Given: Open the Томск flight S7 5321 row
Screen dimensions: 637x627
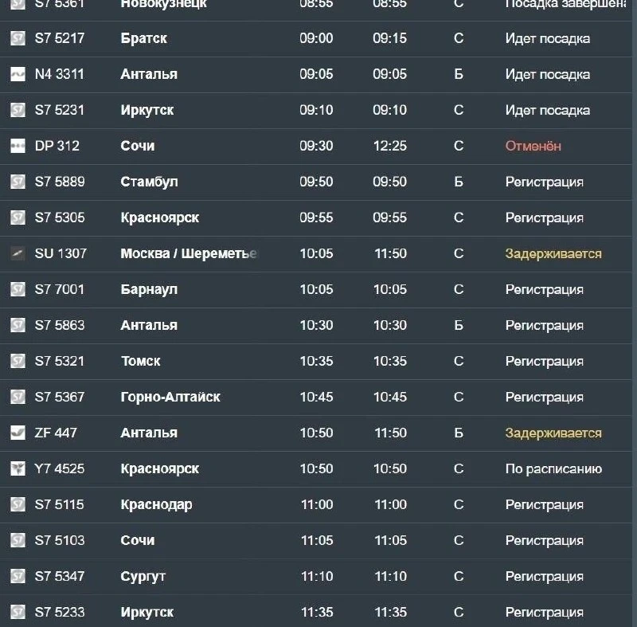Looking at the screenshot, I should pyautogui.click(x=315, y=361).
